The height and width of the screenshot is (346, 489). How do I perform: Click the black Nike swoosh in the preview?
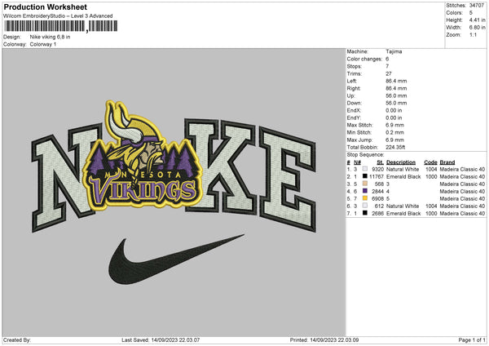[x=176, y=259]
